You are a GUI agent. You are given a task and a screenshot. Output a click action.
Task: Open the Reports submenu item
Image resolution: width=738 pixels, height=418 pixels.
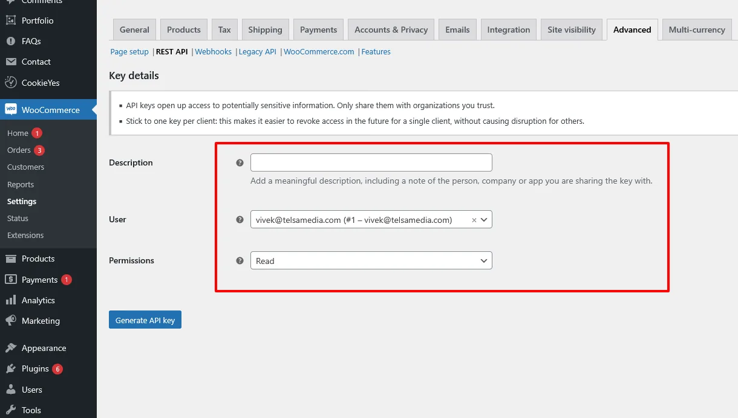point(21,184)
